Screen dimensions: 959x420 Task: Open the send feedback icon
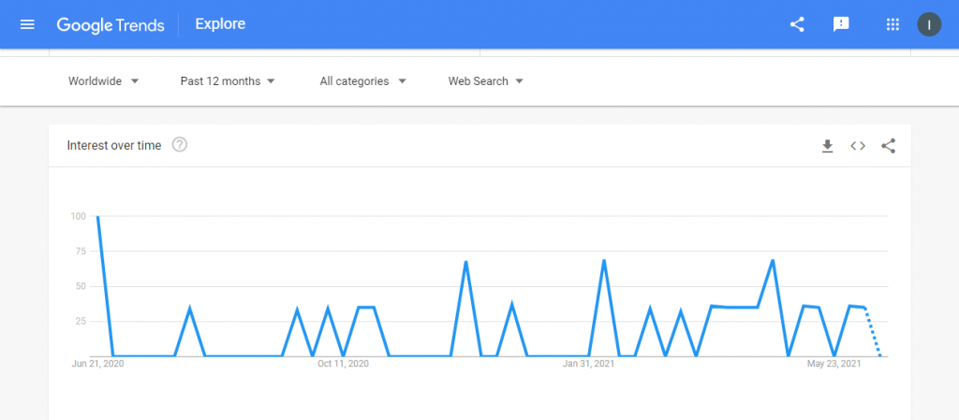(842, 24)
